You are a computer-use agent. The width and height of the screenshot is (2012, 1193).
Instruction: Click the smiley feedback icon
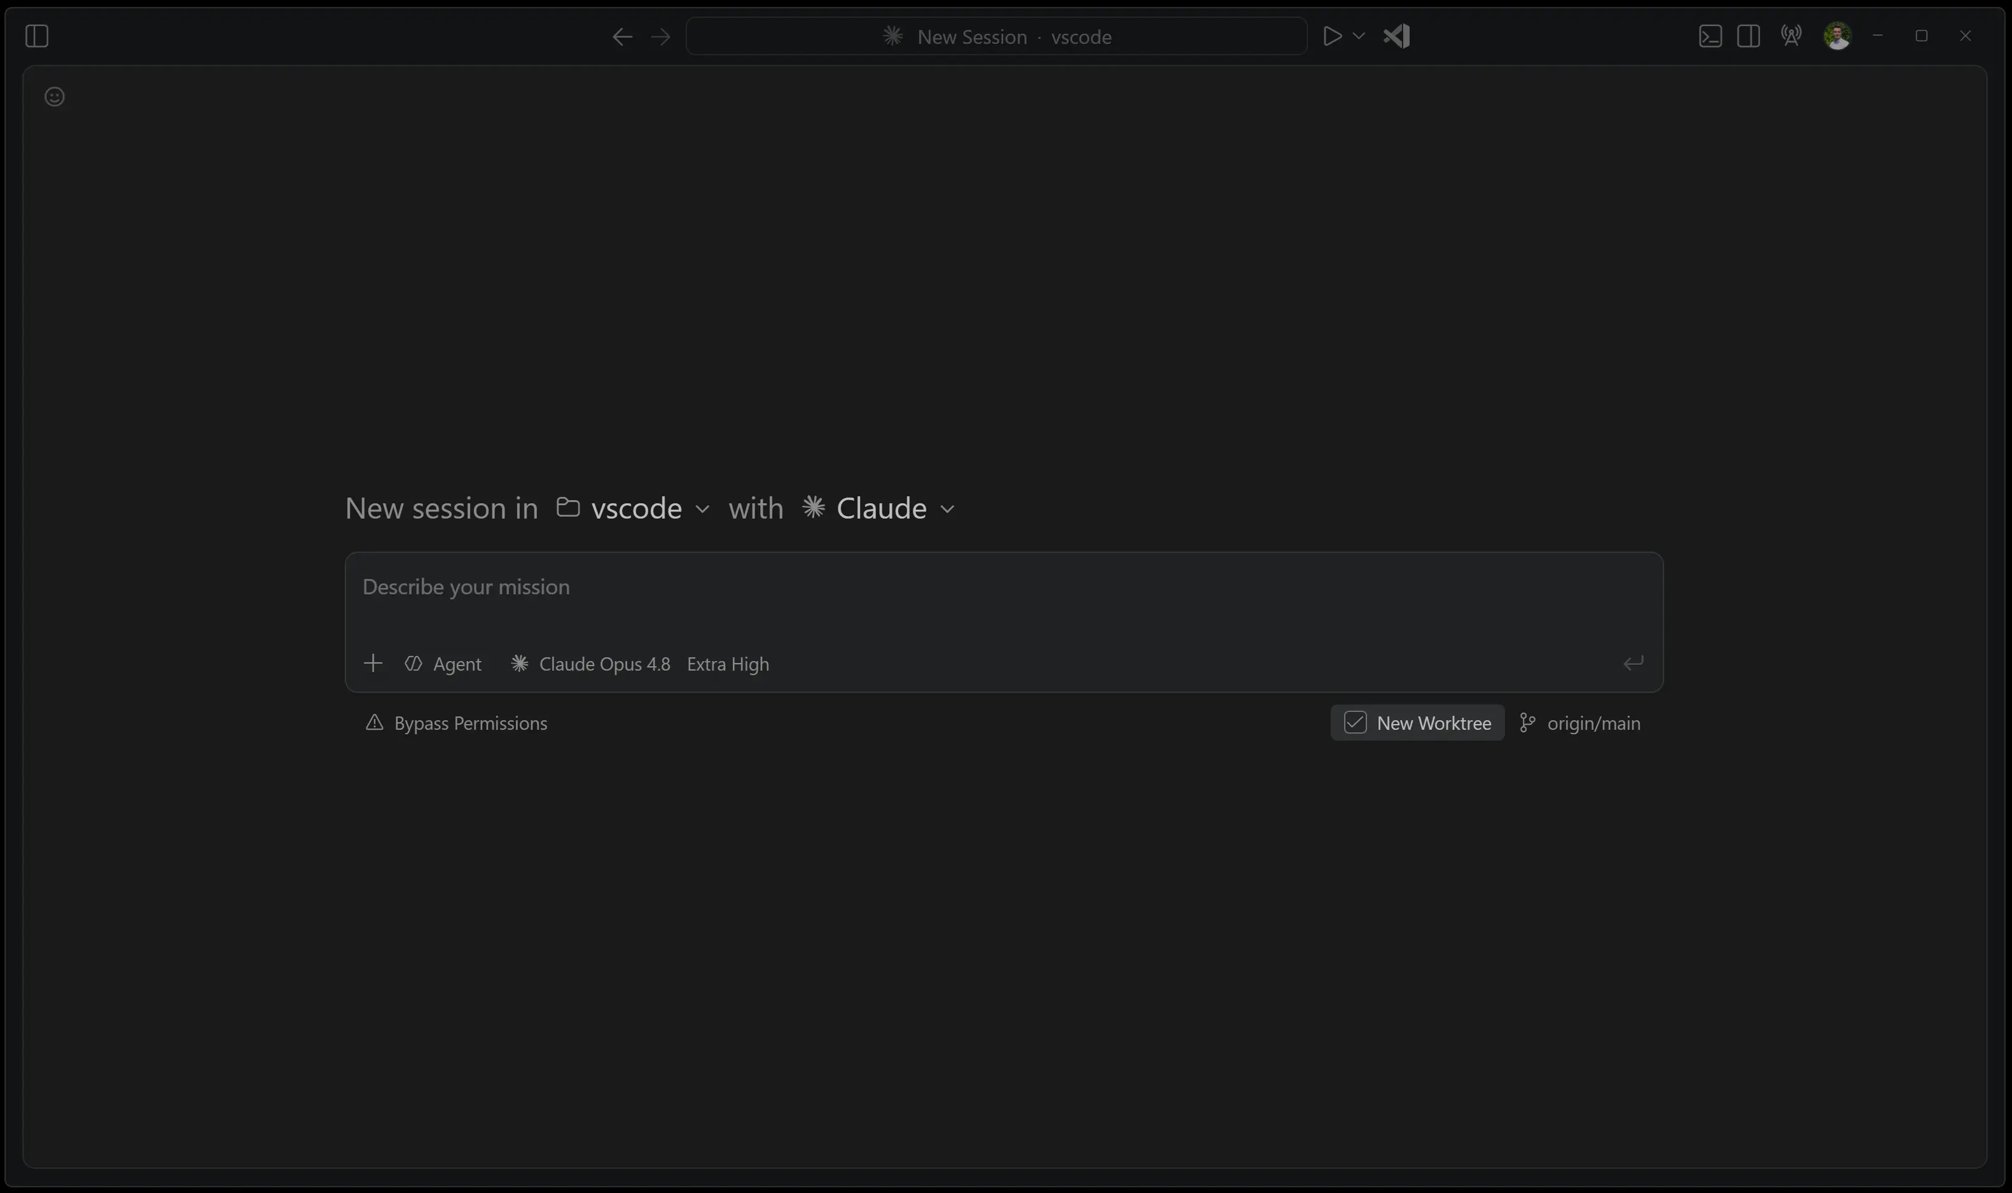55,97
